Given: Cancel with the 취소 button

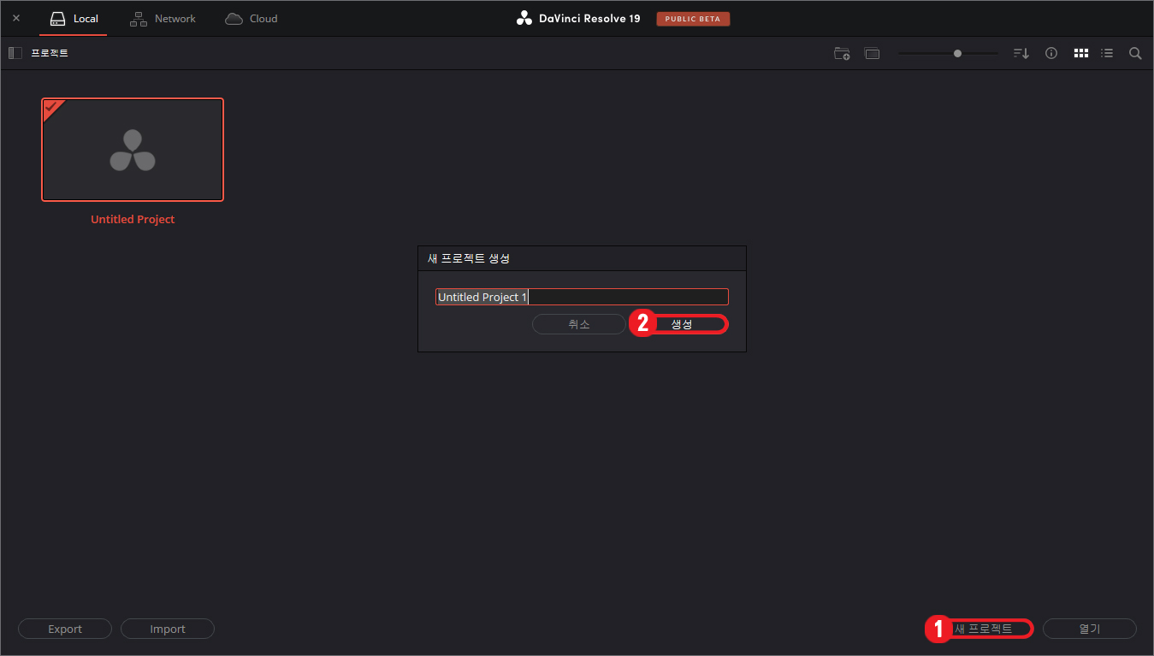Looking at the screenshot, I should click(x=579, y=324).
